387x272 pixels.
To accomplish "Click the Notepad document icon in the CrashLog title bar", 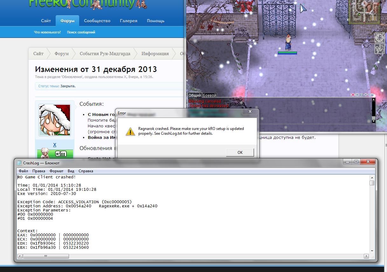I will click(x=19, y=163).
